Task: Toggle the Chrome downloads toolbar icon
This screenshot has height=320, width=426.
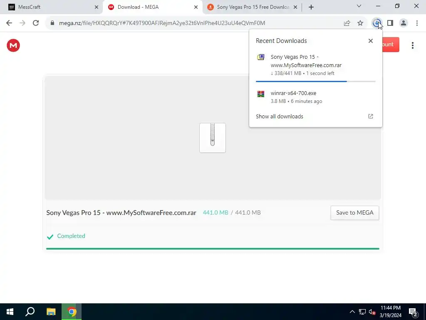Action: (376, 23)
